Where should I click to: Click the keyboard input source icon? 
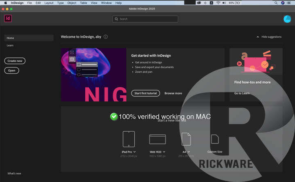coord(211,3)
